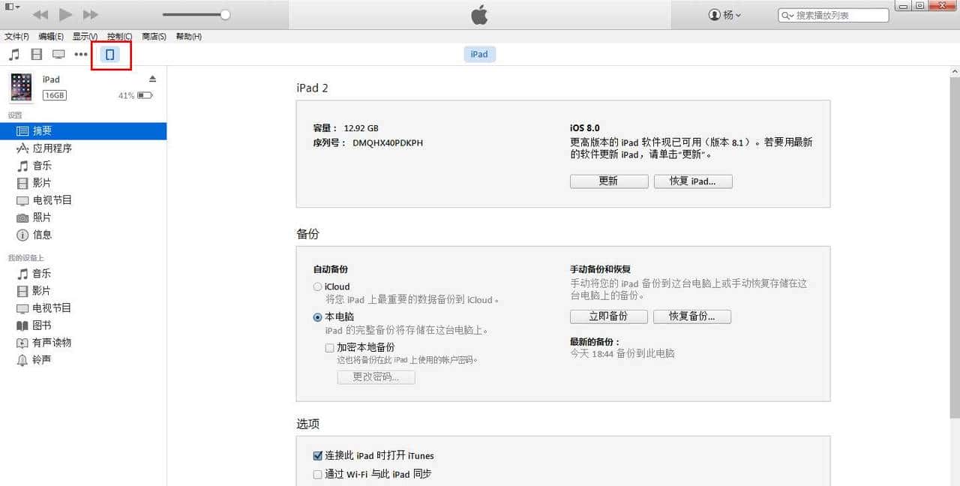Image resolution: width=960 pixels, height=486 pixels.
Task: Open the 商店(S) menu
Action: (154, 37)
